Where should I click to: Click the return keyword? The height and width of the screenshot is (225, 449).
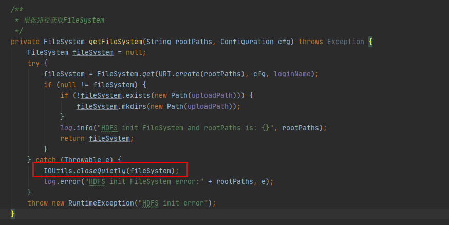point(72,138)
